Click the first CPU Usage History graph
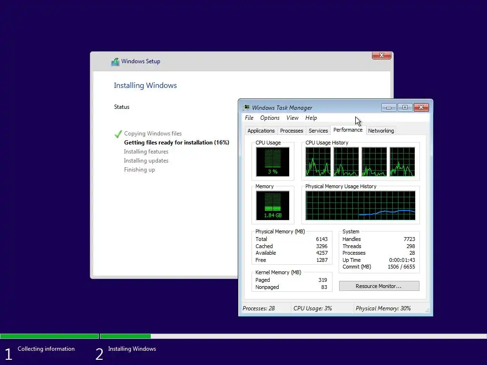The height and width of the screenshot is (365, 487). point(318,162)
